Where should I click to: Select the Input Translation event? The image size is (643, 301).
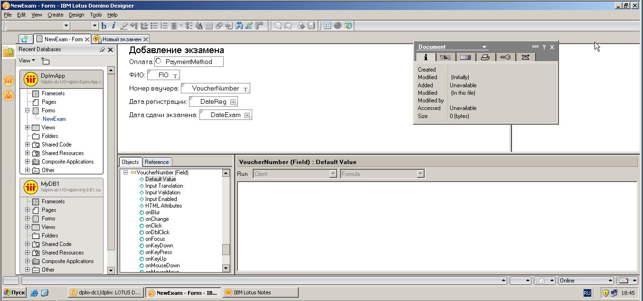pos(164,186)
